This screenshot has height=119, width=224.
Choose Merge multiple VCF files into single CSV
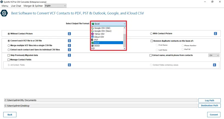tap(9, 45)
